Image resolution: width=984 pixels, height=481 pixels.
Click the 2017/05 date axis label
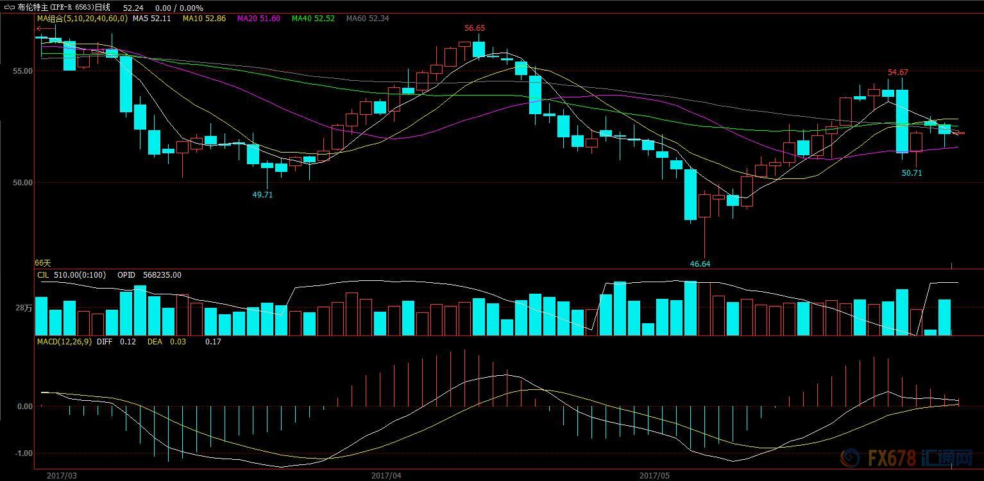click(654, 475)
